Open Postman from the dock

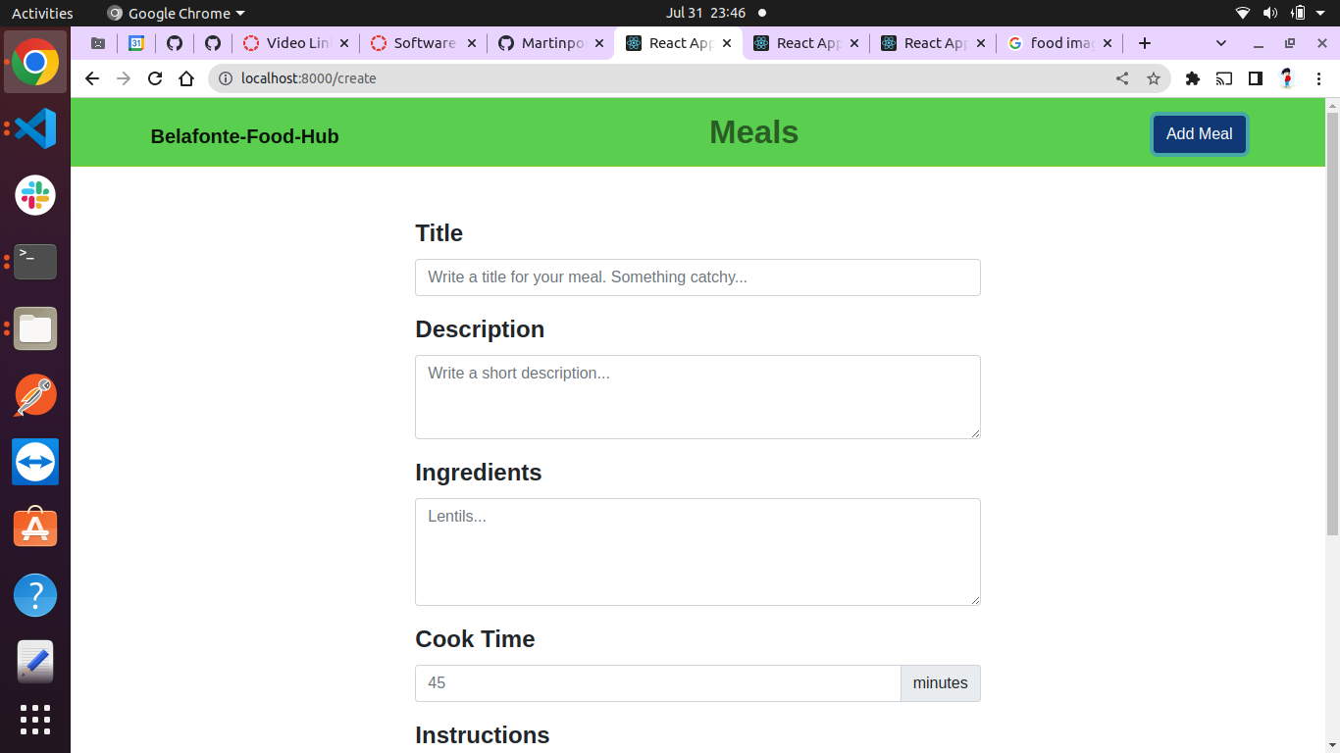34,395
